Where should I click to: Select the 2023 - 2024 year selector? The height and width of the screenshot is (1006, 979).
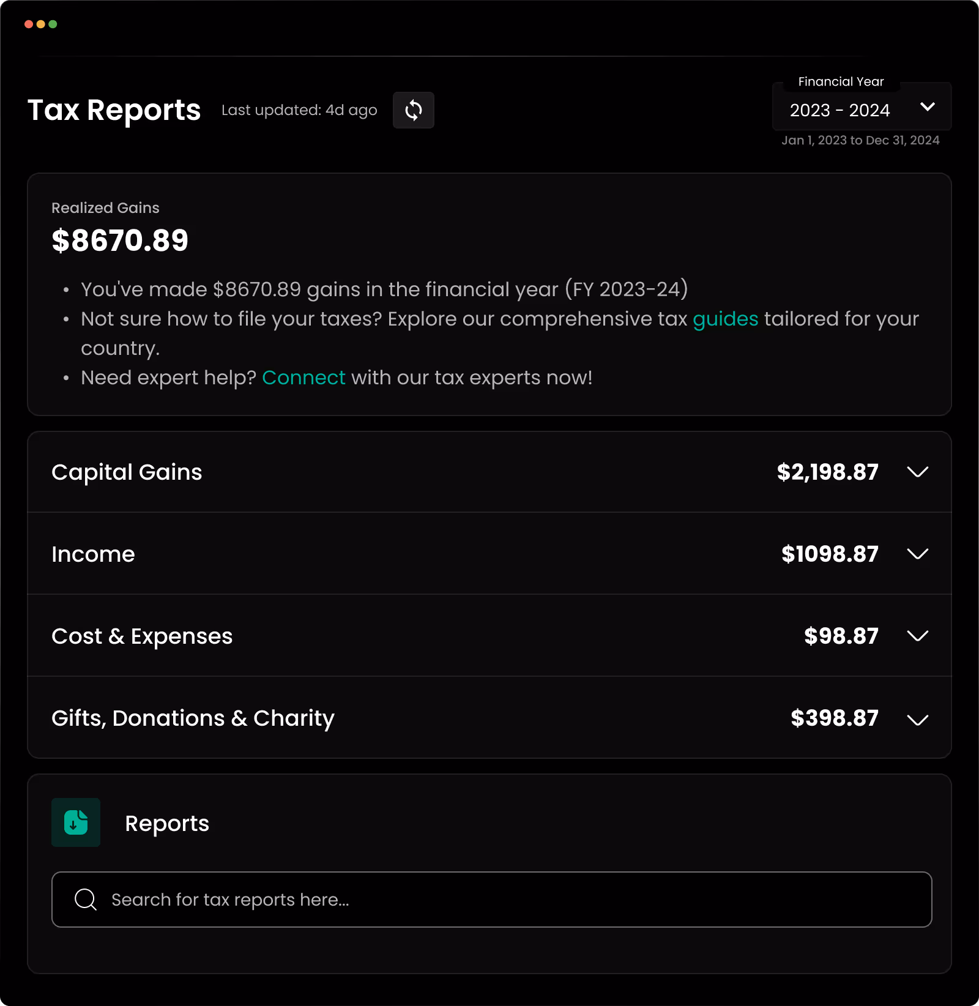click(x=839, y=110)
